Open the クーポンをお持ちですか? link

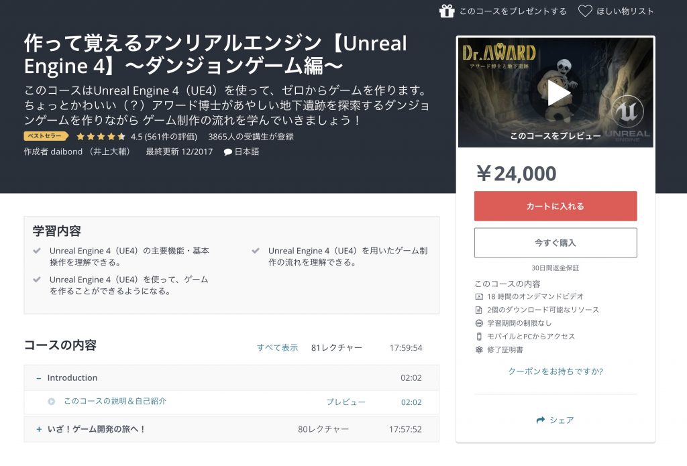(555, 371)
